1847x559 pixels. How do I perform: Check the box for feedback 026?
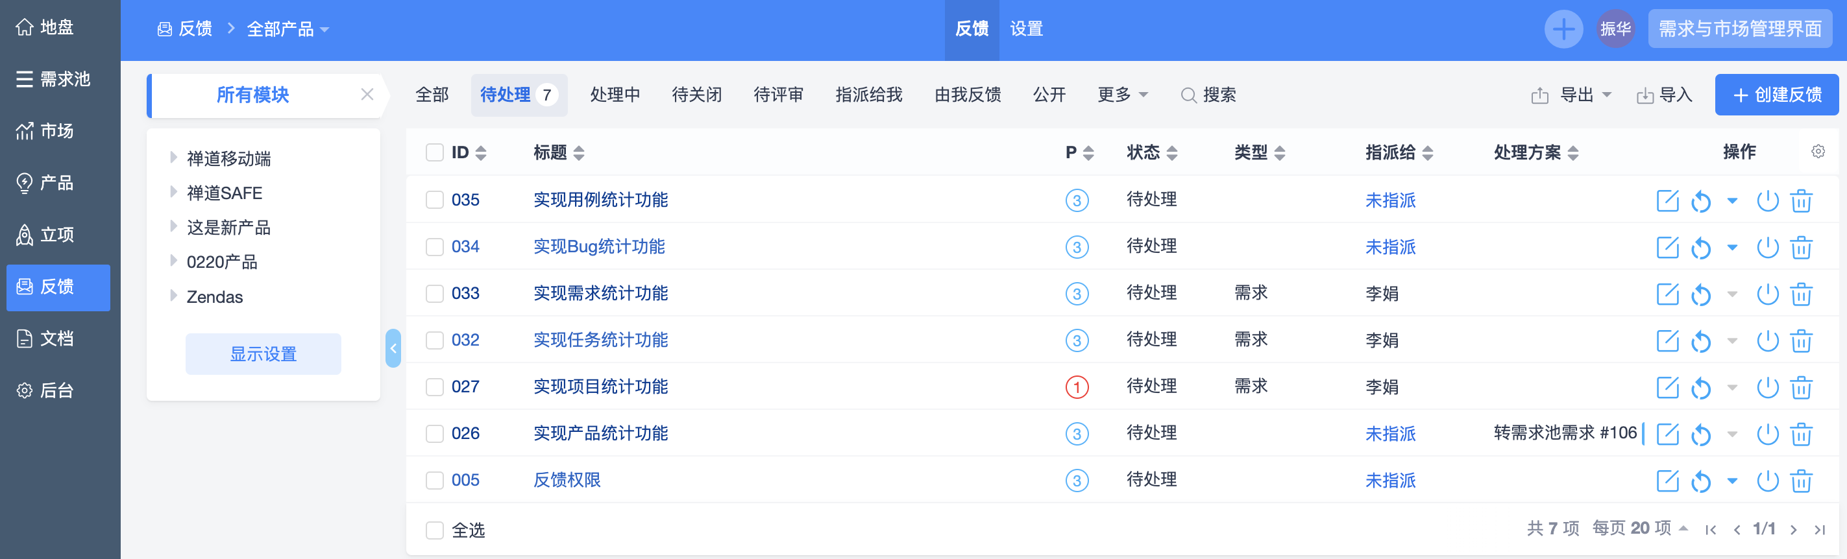coord(435,434)
